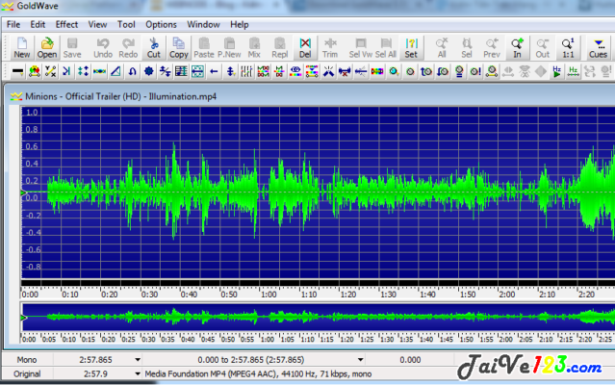The width and height of the screenshot is (615, 385).
Task: Open the Spectrum Filter rainbow icon
Action: click(x=377, y=71)
